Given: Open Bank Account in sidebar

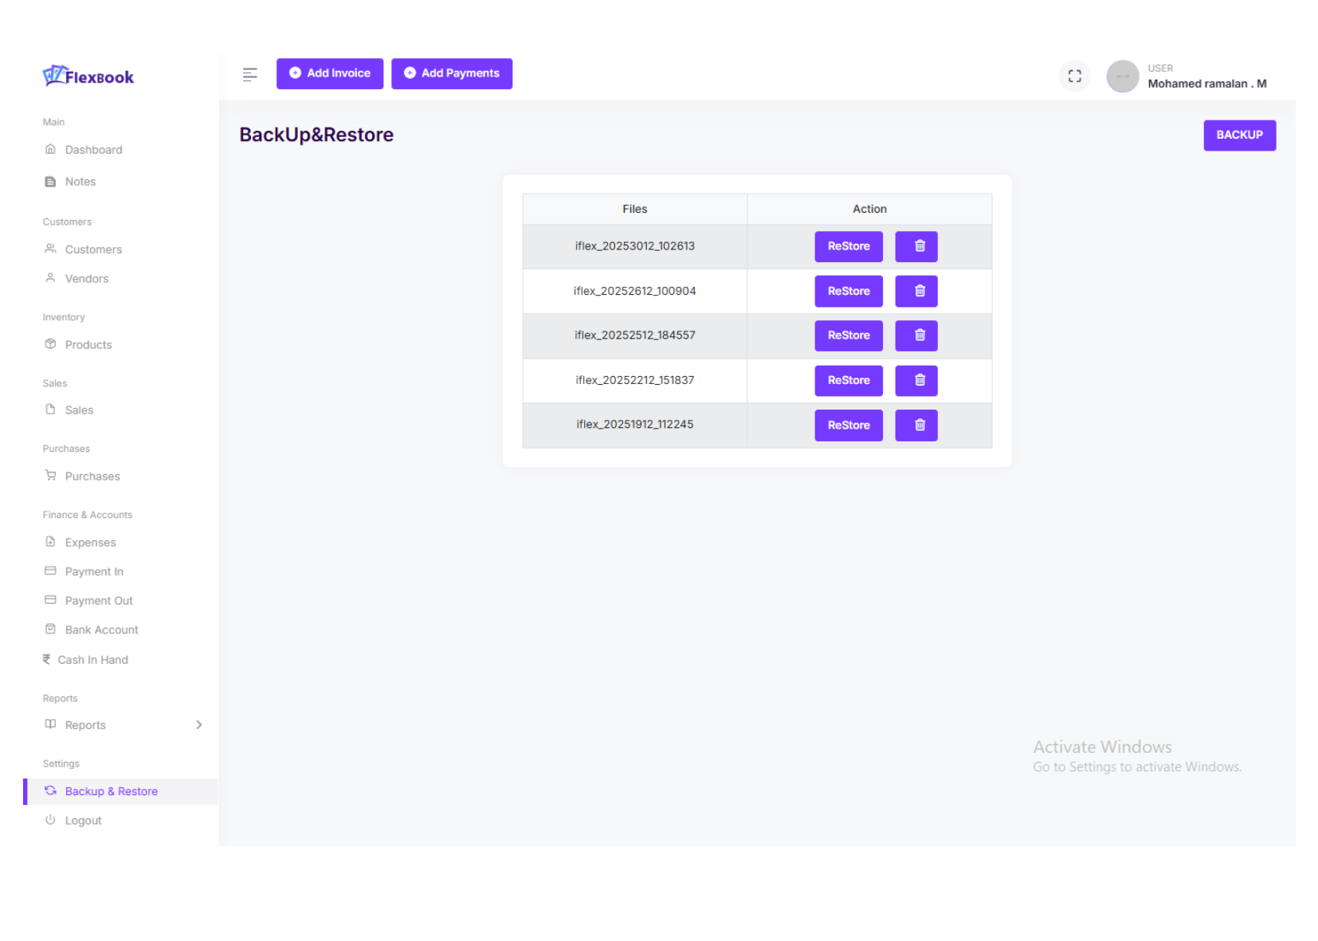Looking at the screenshot, I should tap(101, 630).
